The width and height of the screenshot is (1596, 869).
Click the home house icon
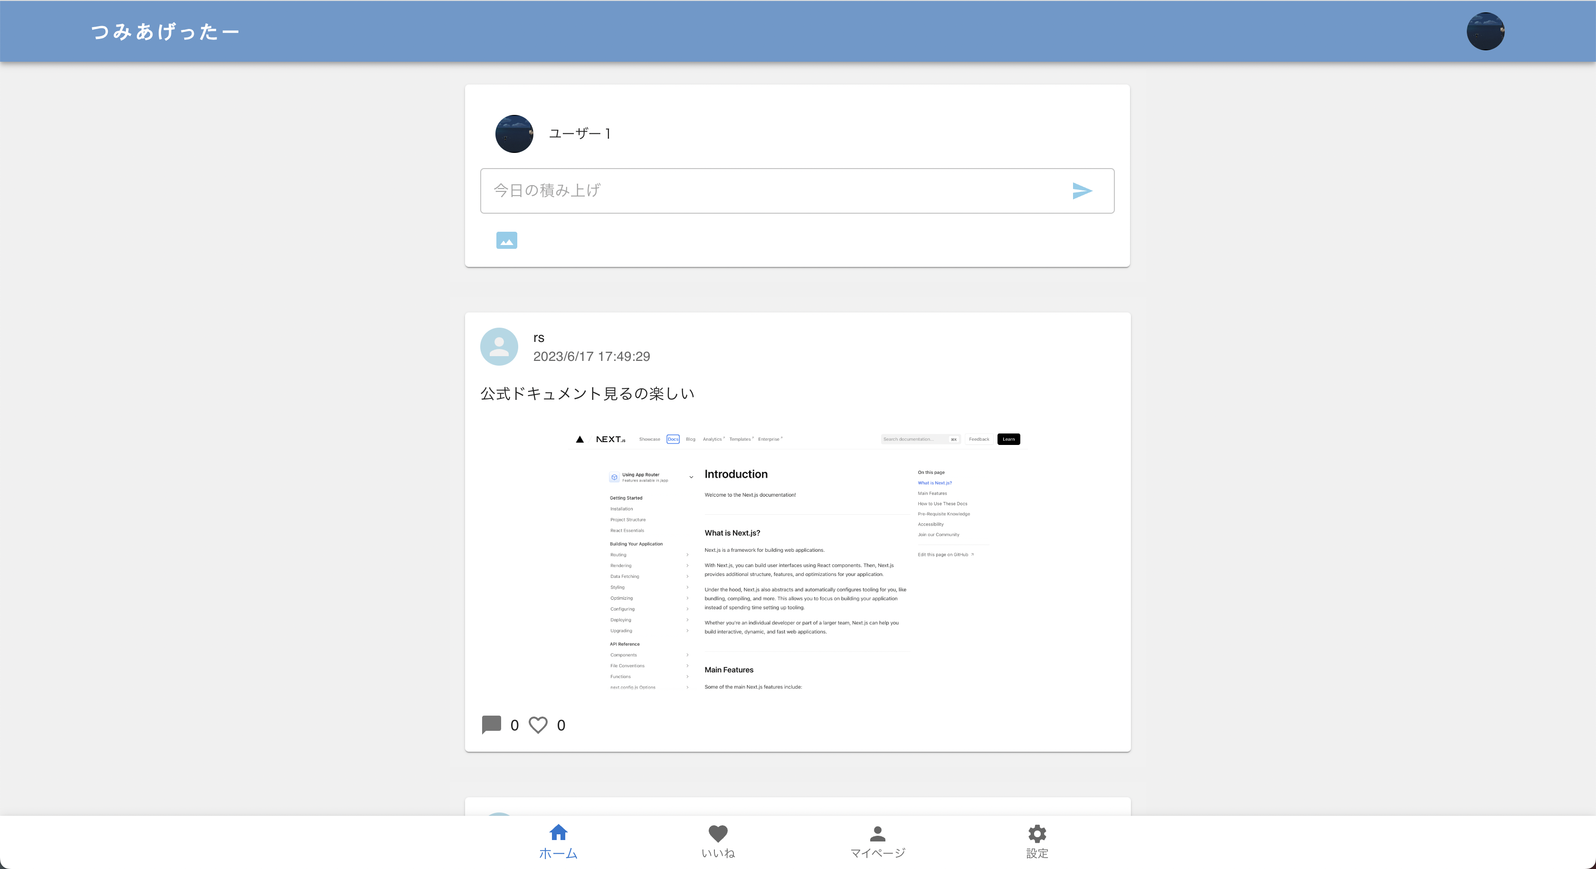coord(558,832)
